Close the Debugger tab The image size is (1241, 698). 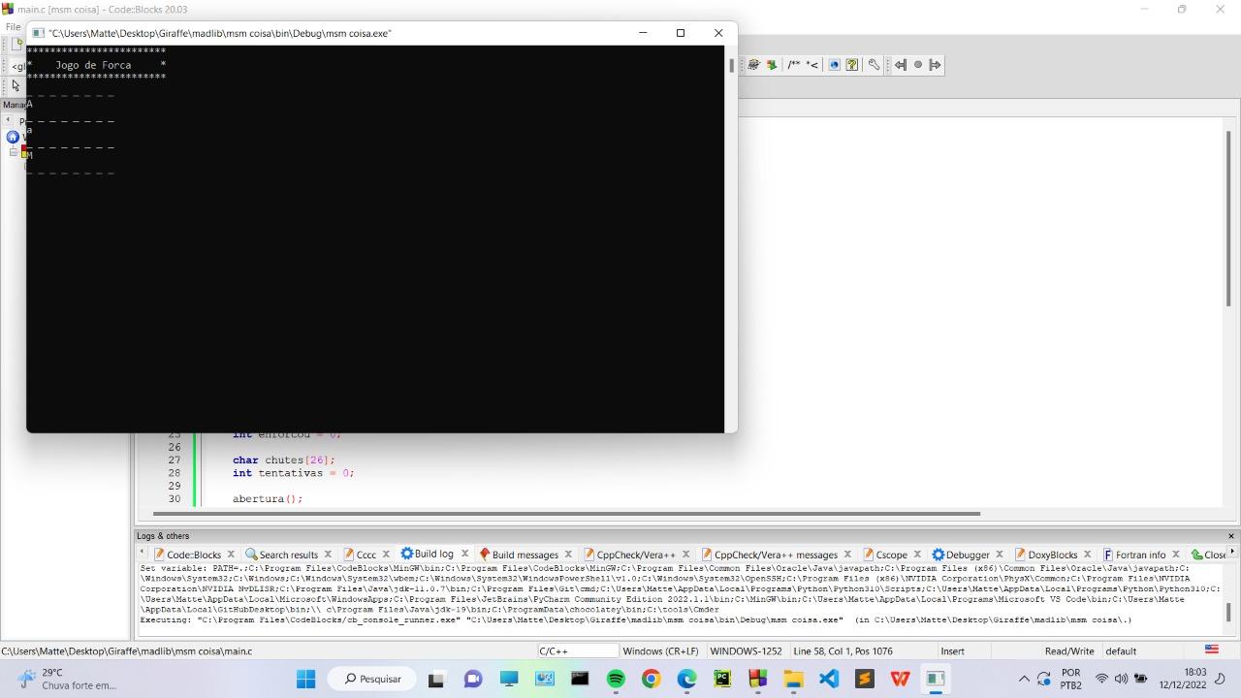coord(1000,554)
